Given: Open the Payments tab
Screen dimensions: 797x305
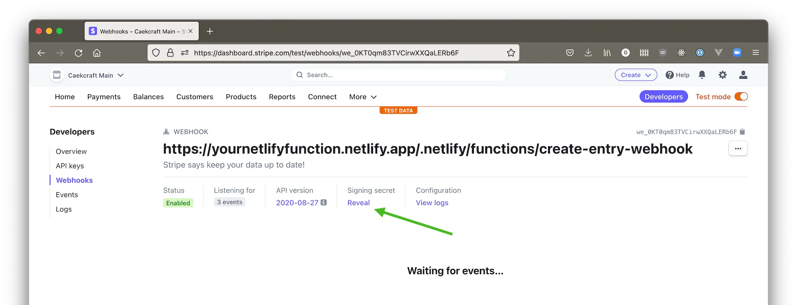Looking at the screenshot, I should 104,97.
